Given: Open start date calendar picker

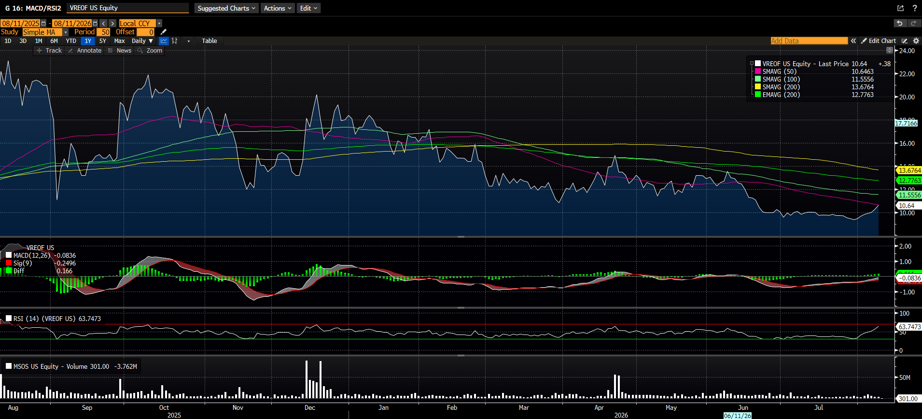Looking at the screenshot, I should (43, 23).
